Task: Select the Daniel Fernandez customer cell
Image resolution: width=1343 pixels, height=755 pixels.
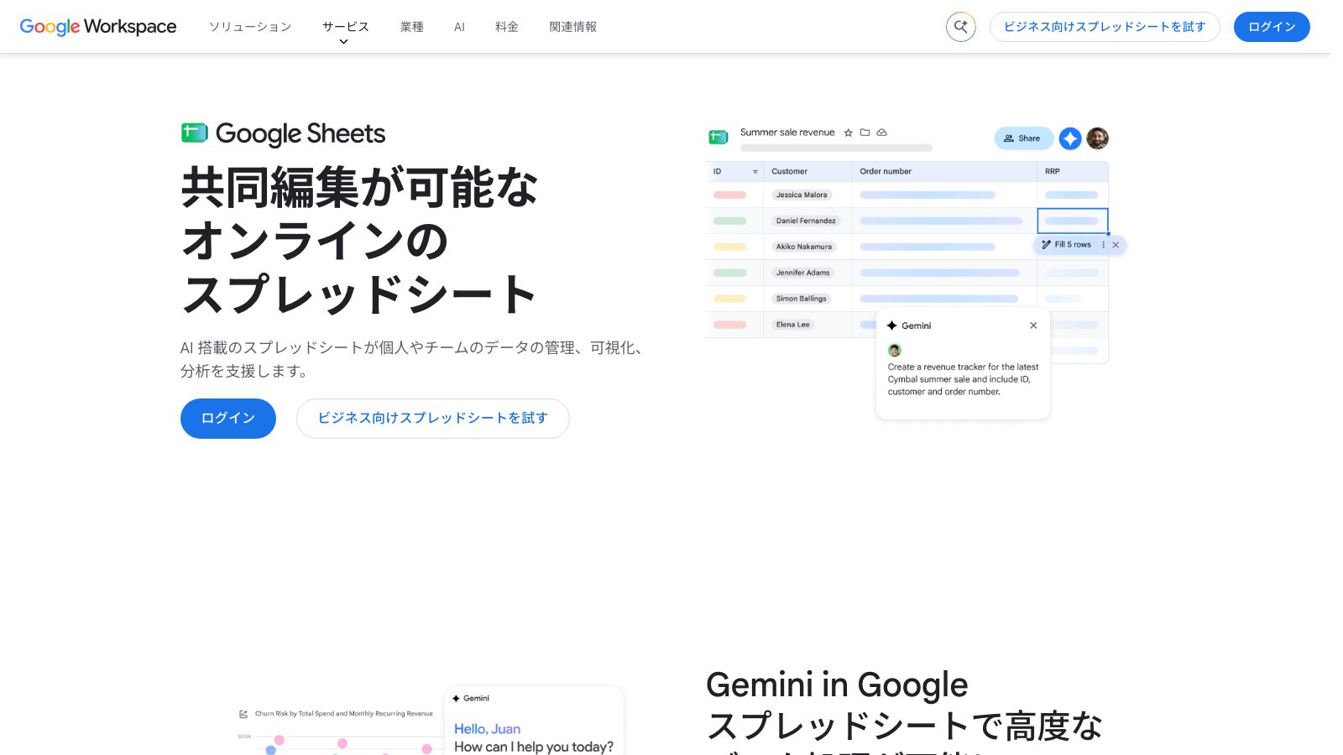Action: (806, 221)
